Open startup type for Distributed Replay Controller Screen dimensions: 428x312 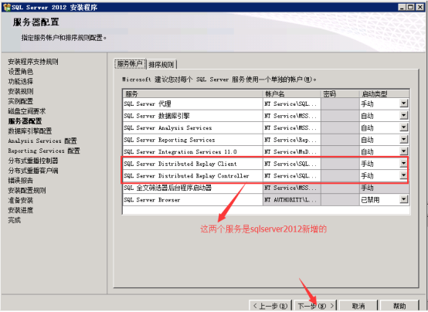(404, 175)
